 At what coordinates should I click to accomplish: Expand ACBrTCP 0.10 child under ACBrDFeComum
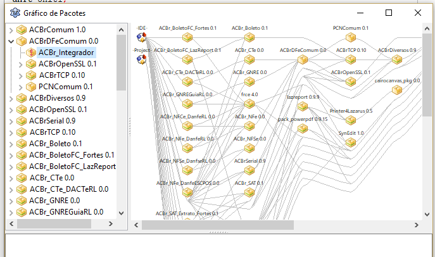coord(20,76)
